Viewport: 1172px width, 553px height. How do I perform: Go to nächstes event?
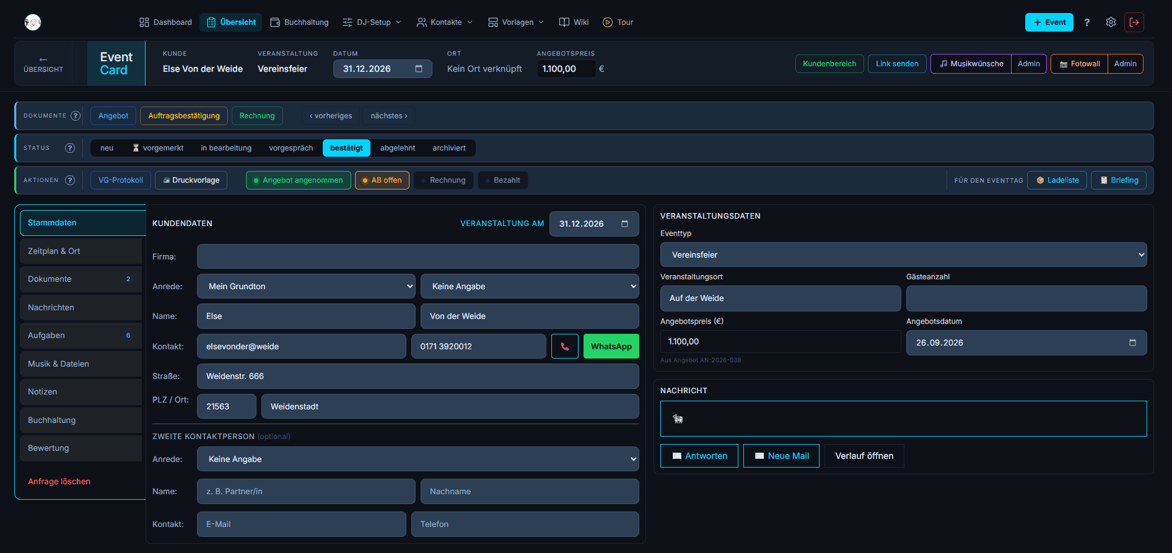389,116
